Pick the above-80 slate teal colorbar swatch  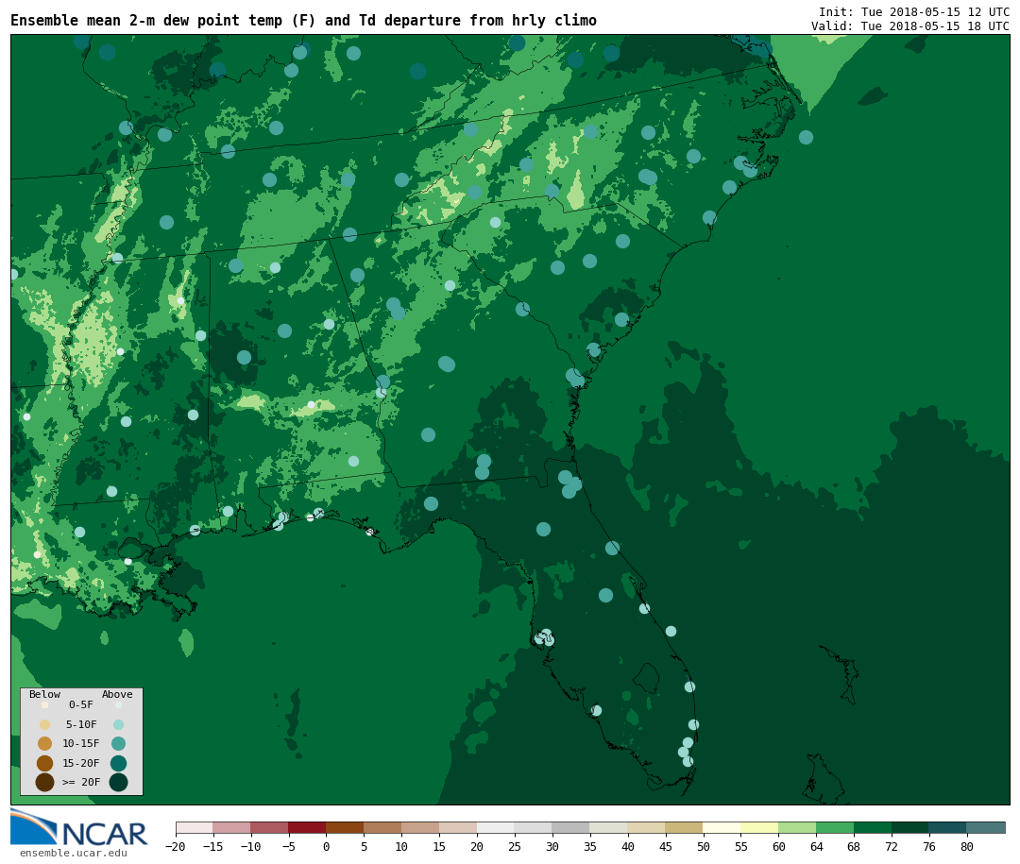[x=986, y=827]
